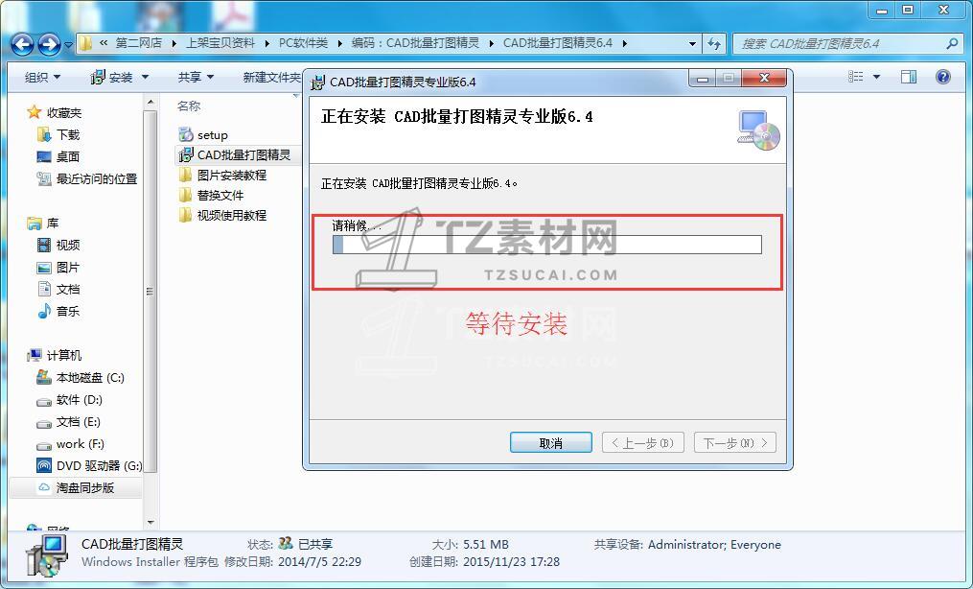Click the 取消 button in the installer
Viewport: 973px width, 589px height.
point(550,443)
